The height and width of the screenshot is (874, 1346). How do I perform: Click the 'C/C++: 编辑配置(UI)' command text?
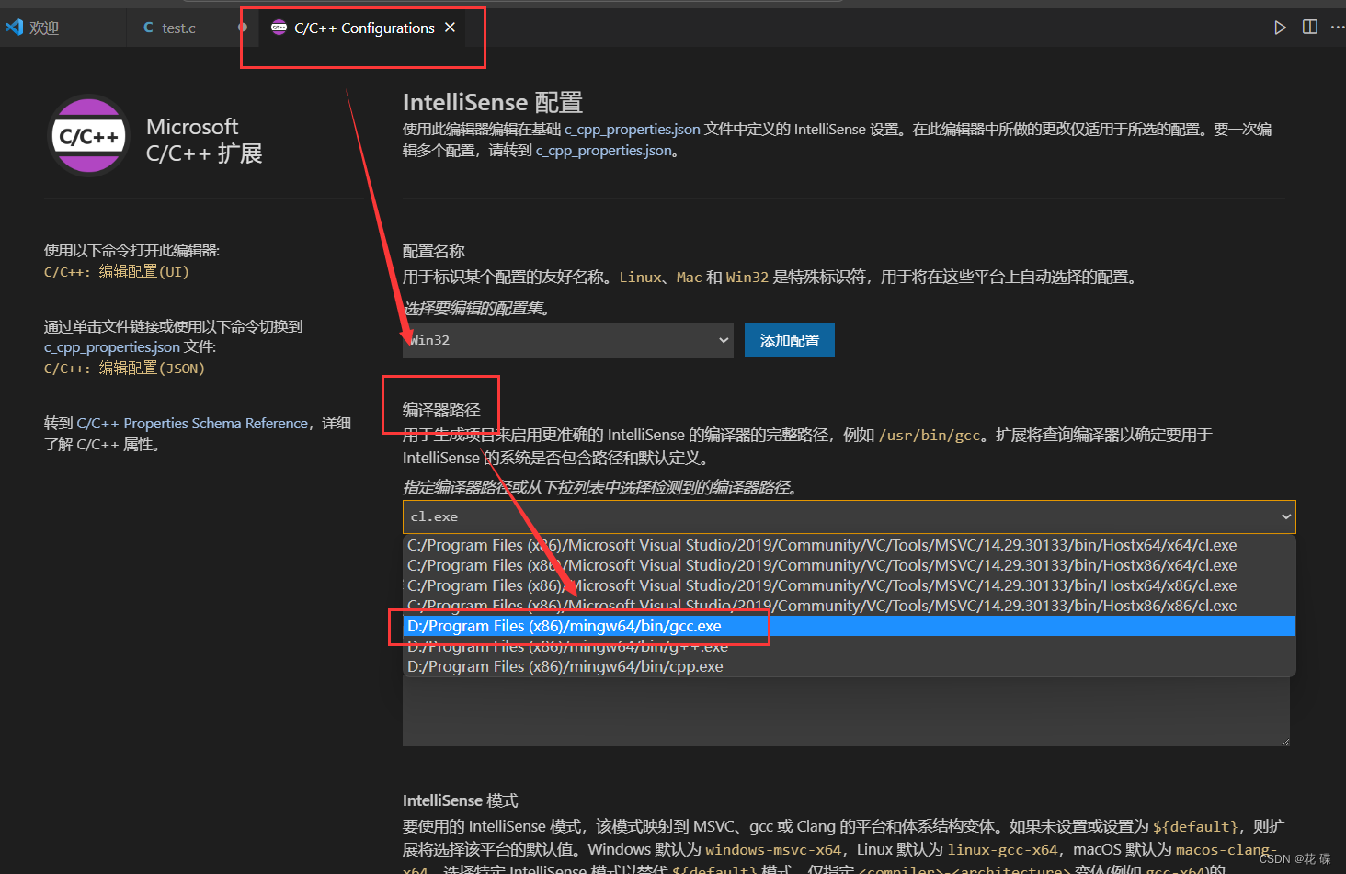tap(117, 272)
